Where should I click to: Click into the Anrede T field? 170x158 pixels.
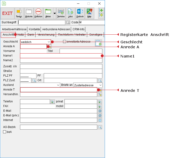[x=59, y=90]
